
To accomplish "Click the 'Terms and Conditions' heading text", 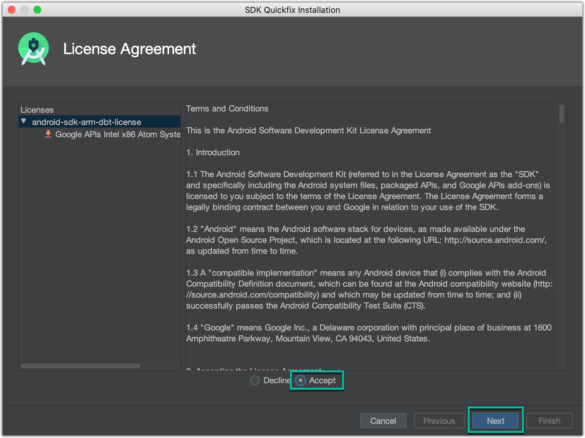I will [x=227, y=109].
